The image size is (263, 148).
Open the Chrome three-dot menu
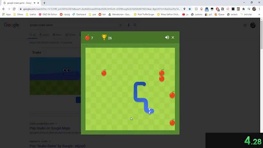259,9
